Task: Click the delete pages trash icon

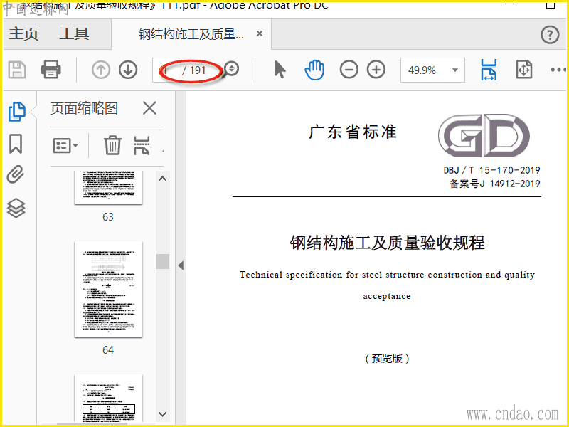Action: (x=112, y=145)
